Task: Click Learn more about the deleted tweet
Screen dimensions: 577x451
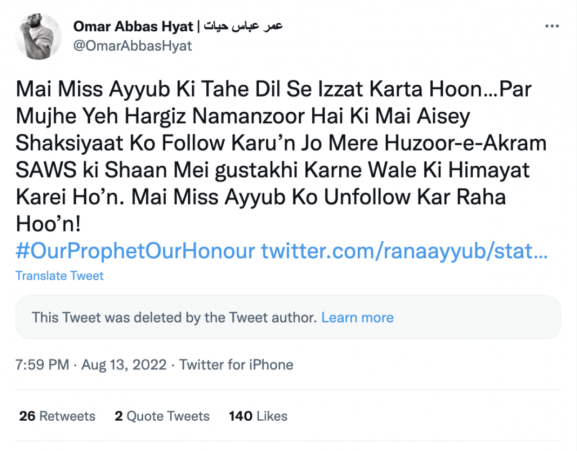Action: (x=357, y=318)
